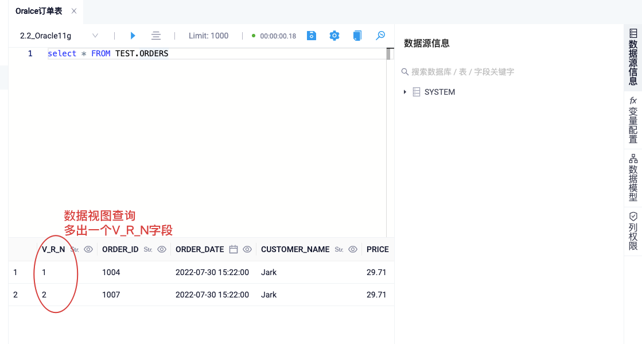Switch to the Oralce订单表 tab

tap(39, 11)
